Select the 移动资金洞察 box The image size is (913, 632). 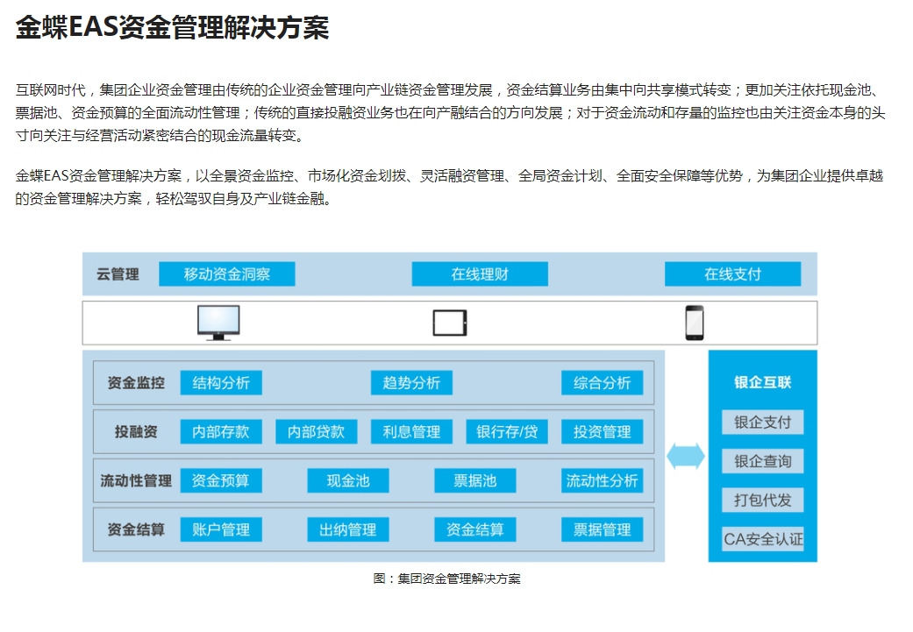(x=226, y=274)
